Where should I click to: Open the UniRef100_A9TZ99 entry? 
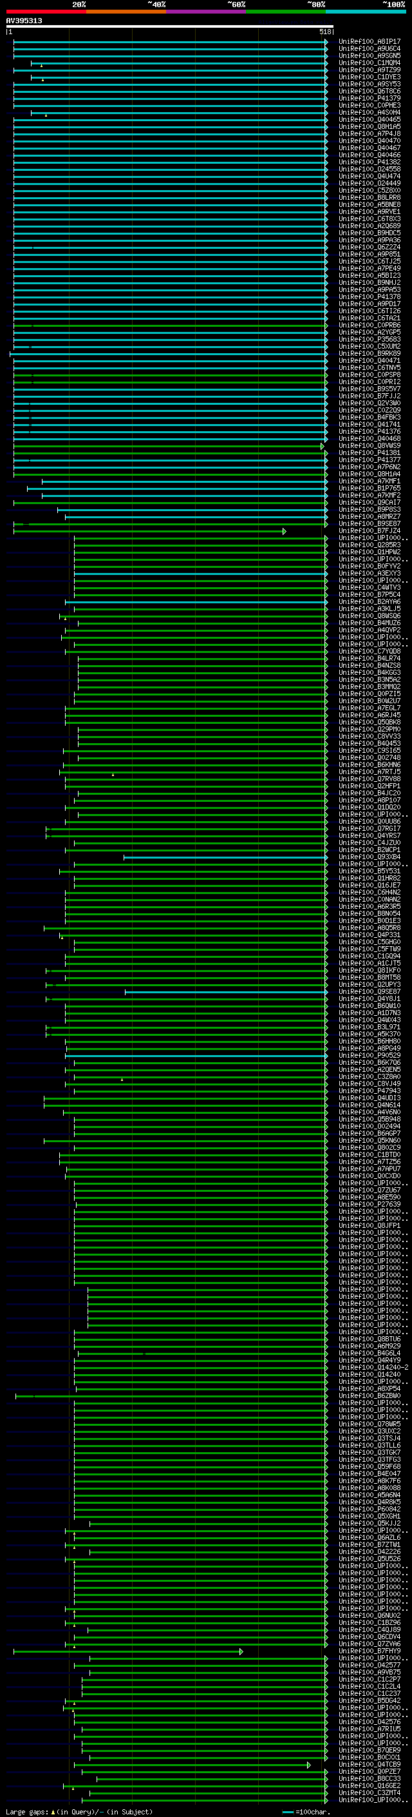pyautogui.click(x=370, y=70)
